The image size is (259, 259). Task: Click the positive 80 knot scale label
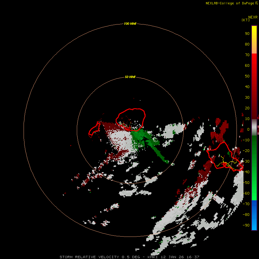(x=247, y=44)
